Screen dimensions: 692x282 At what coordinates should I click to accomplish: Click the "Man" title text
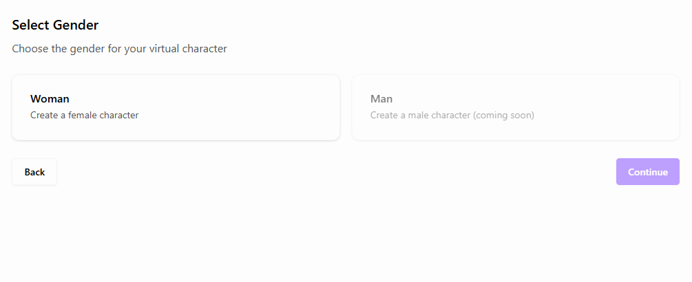click(381, 99)
